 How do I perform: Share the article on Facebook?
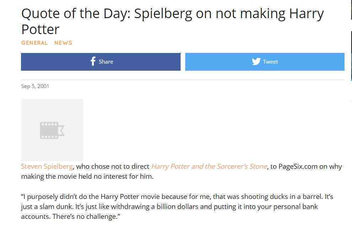(101, 62)
